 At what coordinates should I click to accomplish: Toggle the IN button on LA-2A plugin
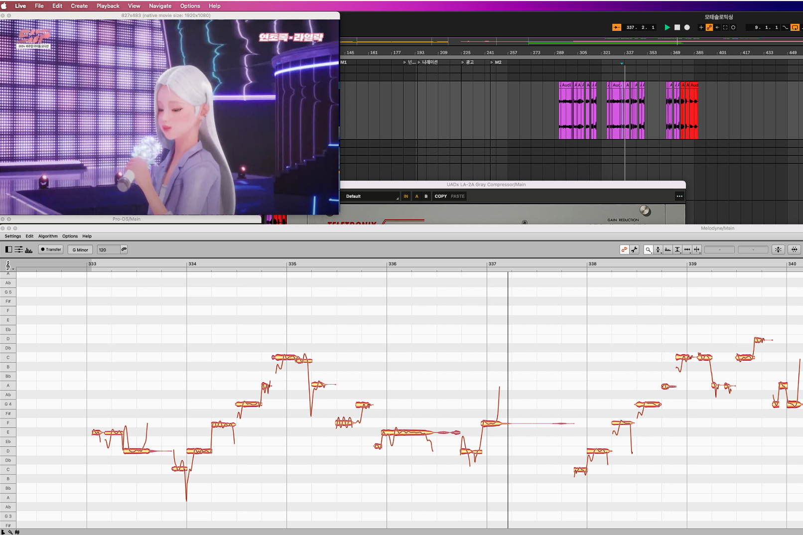pyautogui.click(x=405, y=196)
